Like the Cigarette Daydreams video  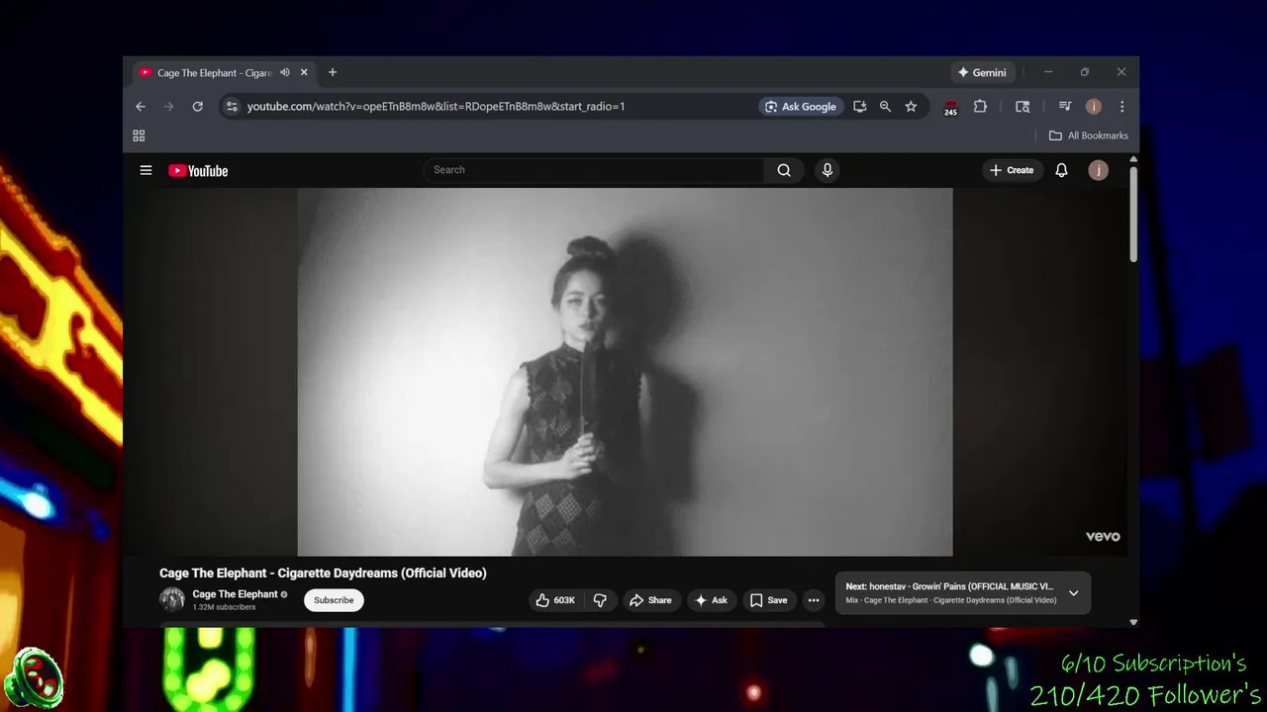pyautogui.click(x=555, y=600)
